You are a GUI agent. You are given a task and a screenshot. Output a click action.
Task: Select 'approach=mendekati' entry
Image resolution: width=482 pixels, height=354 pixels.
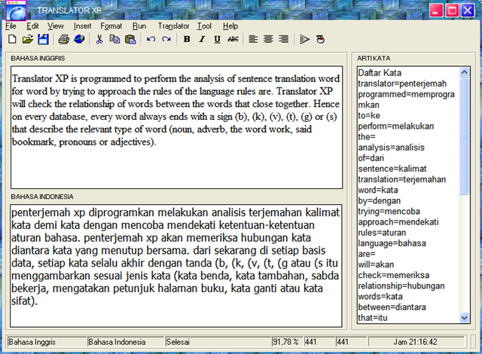click(x=398, y=222)
